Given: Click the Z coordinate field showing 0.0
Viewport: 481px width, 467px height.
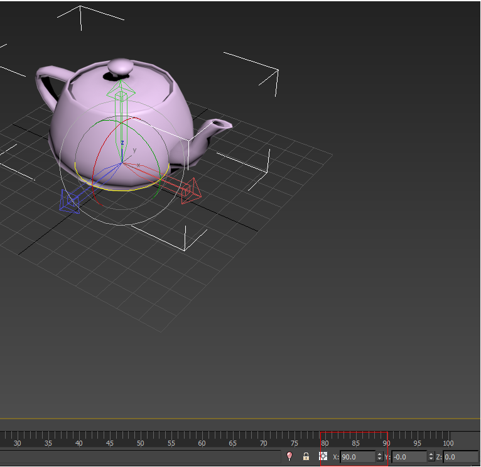Looking at the screenshot, I should click(461, 457).
